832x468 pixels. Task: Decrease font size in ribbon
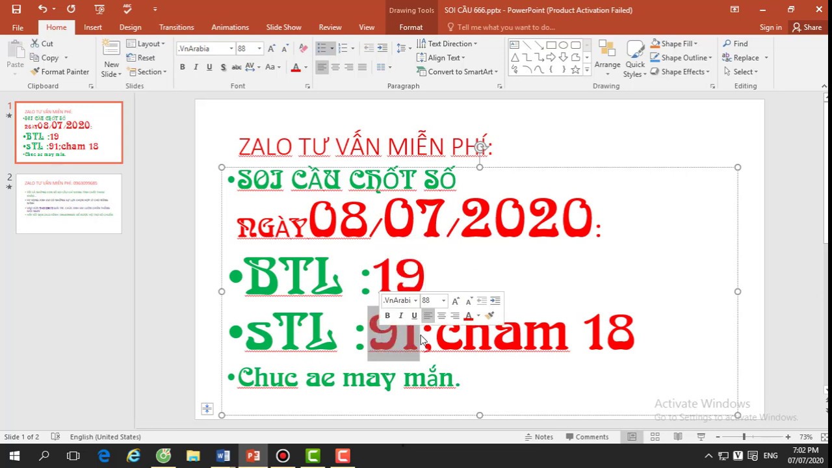click(x=285, y=49)
